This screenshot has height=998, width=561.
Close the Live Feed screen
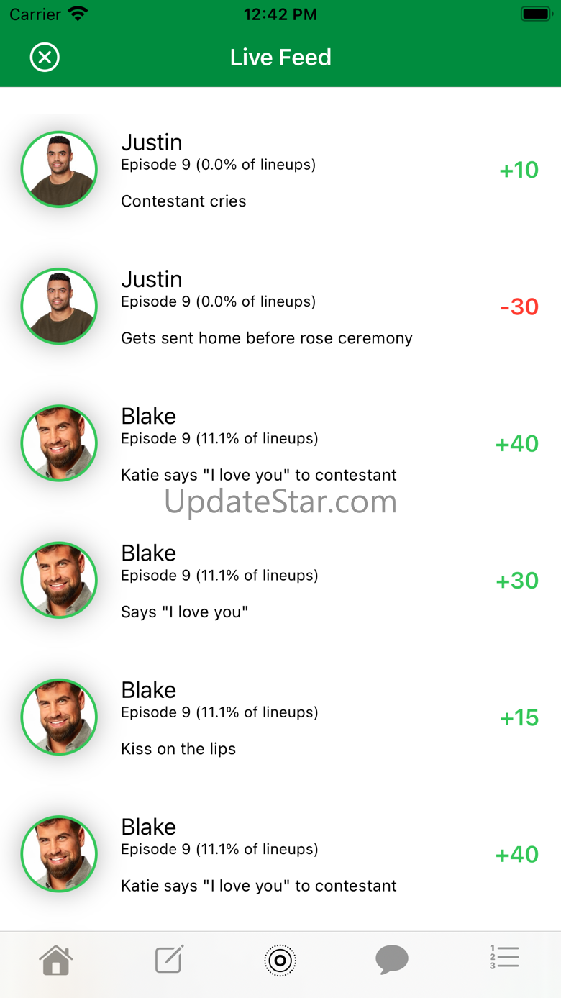point(45,58)
